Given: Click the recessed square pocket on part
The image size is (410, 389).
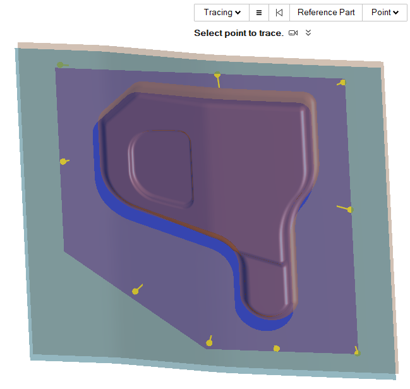Looking at the screenshot, I should 160,167.
